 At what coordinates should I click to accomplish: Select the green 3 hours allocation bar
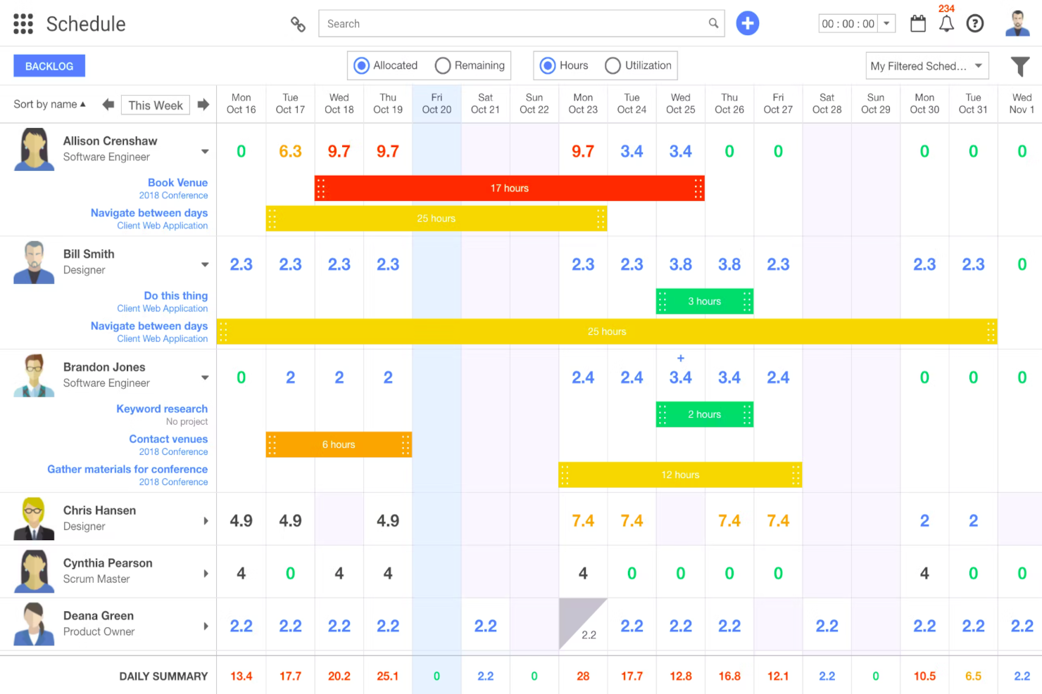705,302
